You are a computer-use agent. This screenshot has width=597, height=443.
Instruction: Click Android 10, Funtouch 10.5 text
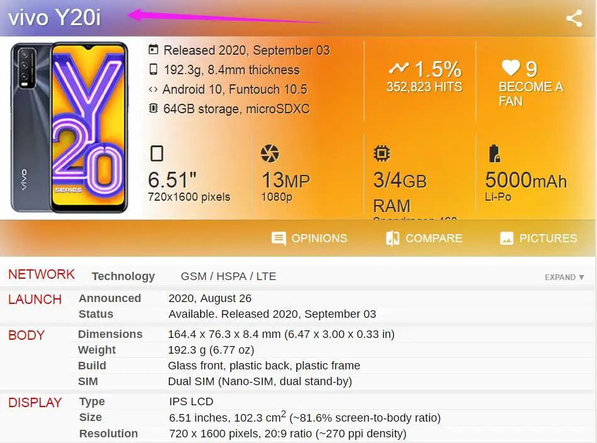pyautogui.click(x=235, y=89)
